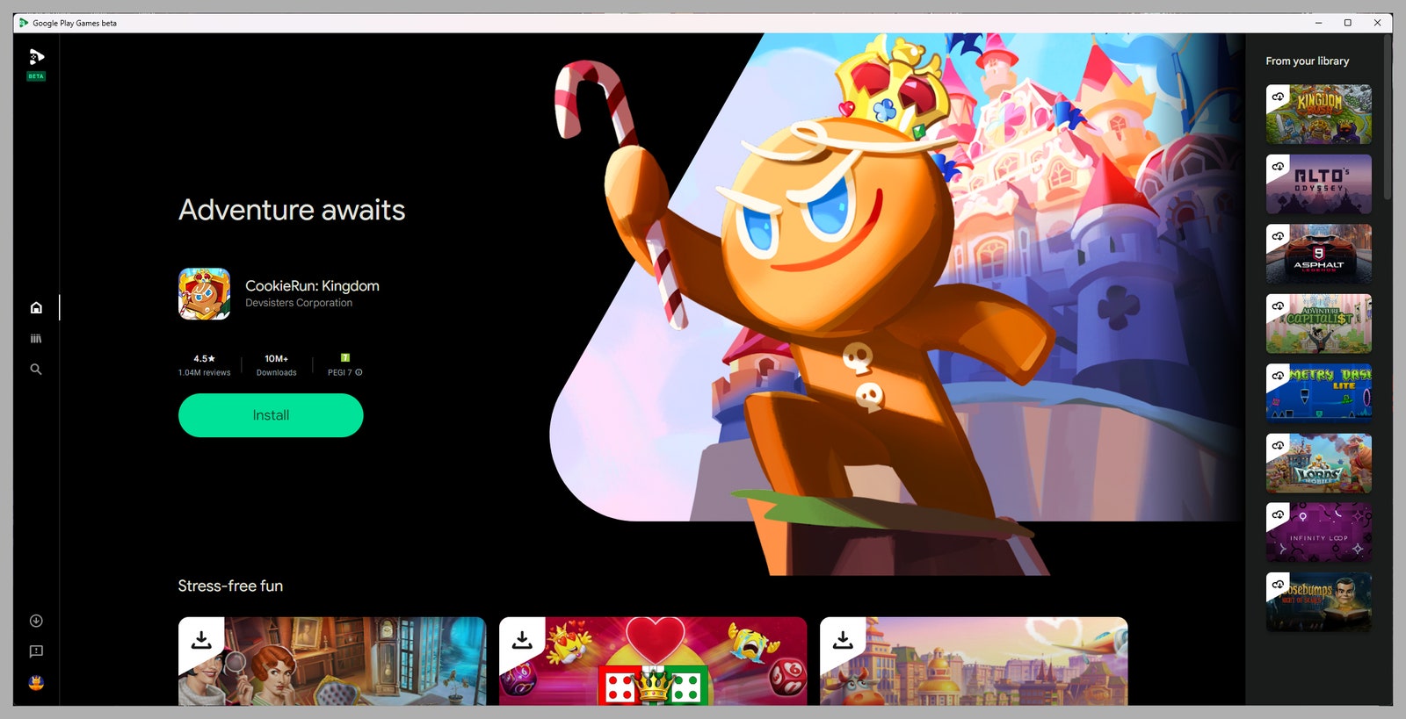Click download icon on hidden-object detective game card

[201, 640]
